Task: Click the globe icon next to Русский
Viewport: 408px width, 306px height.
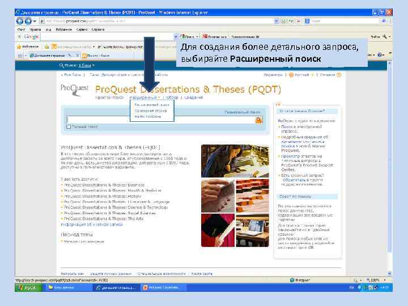Action: 291,75
